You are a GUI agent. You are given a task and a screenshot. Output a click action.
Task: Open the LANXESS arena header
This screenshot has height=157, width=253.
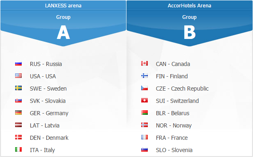(x=63, y=5)
